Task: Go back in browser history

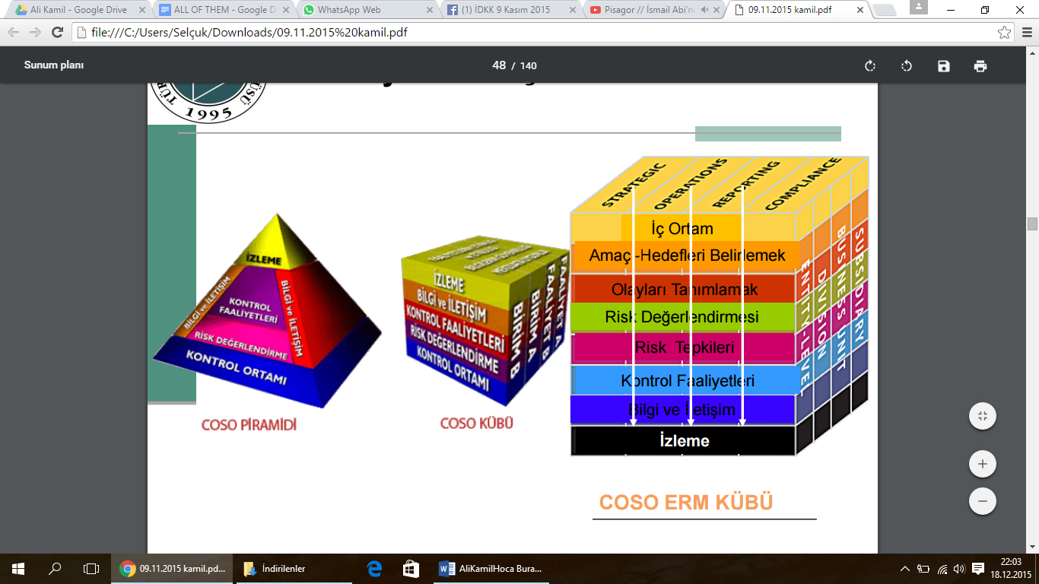Action: [x=14, y=33]
